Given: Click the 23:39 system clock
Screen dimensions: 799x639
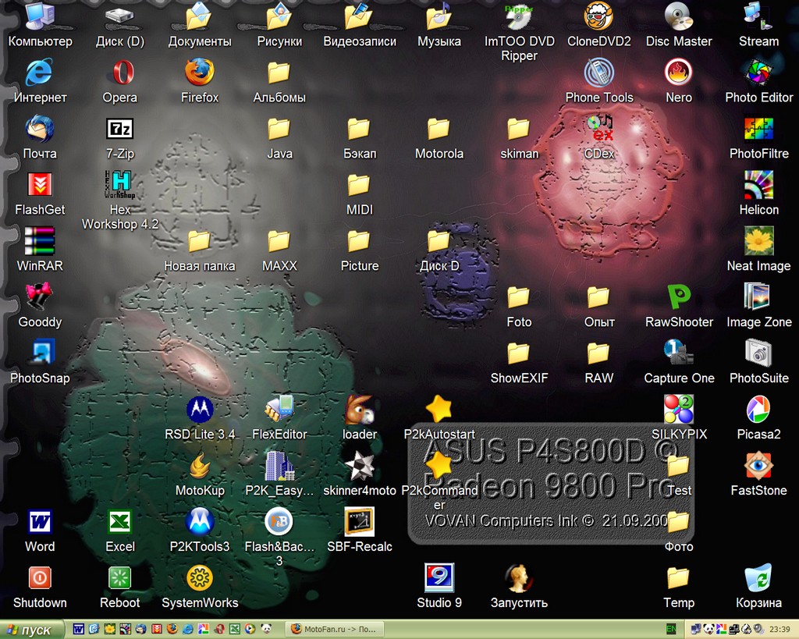Looking at the screenshot, I should pyautogui.click(x=779, y=630).
